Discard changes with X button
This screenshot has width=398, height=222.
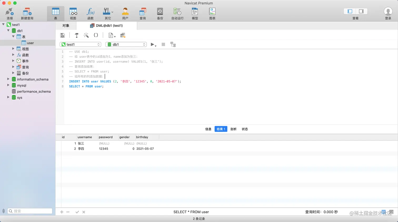click(84, 212)
